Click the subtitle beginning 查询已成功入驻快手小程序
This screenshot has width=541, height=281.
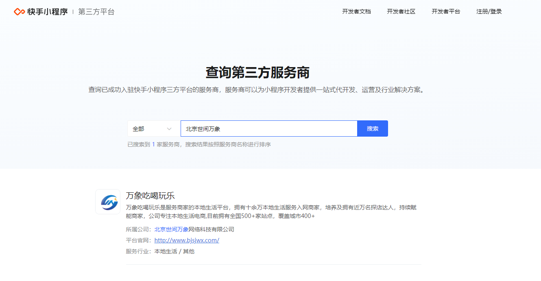click(x=257, y=89)
